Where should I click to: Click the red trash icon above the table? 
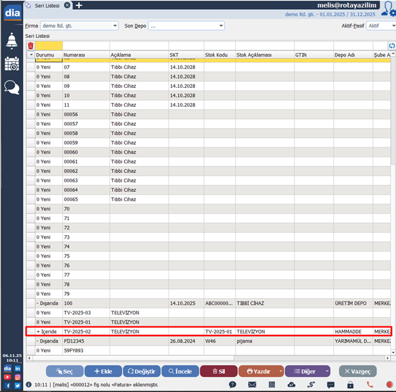30,45
